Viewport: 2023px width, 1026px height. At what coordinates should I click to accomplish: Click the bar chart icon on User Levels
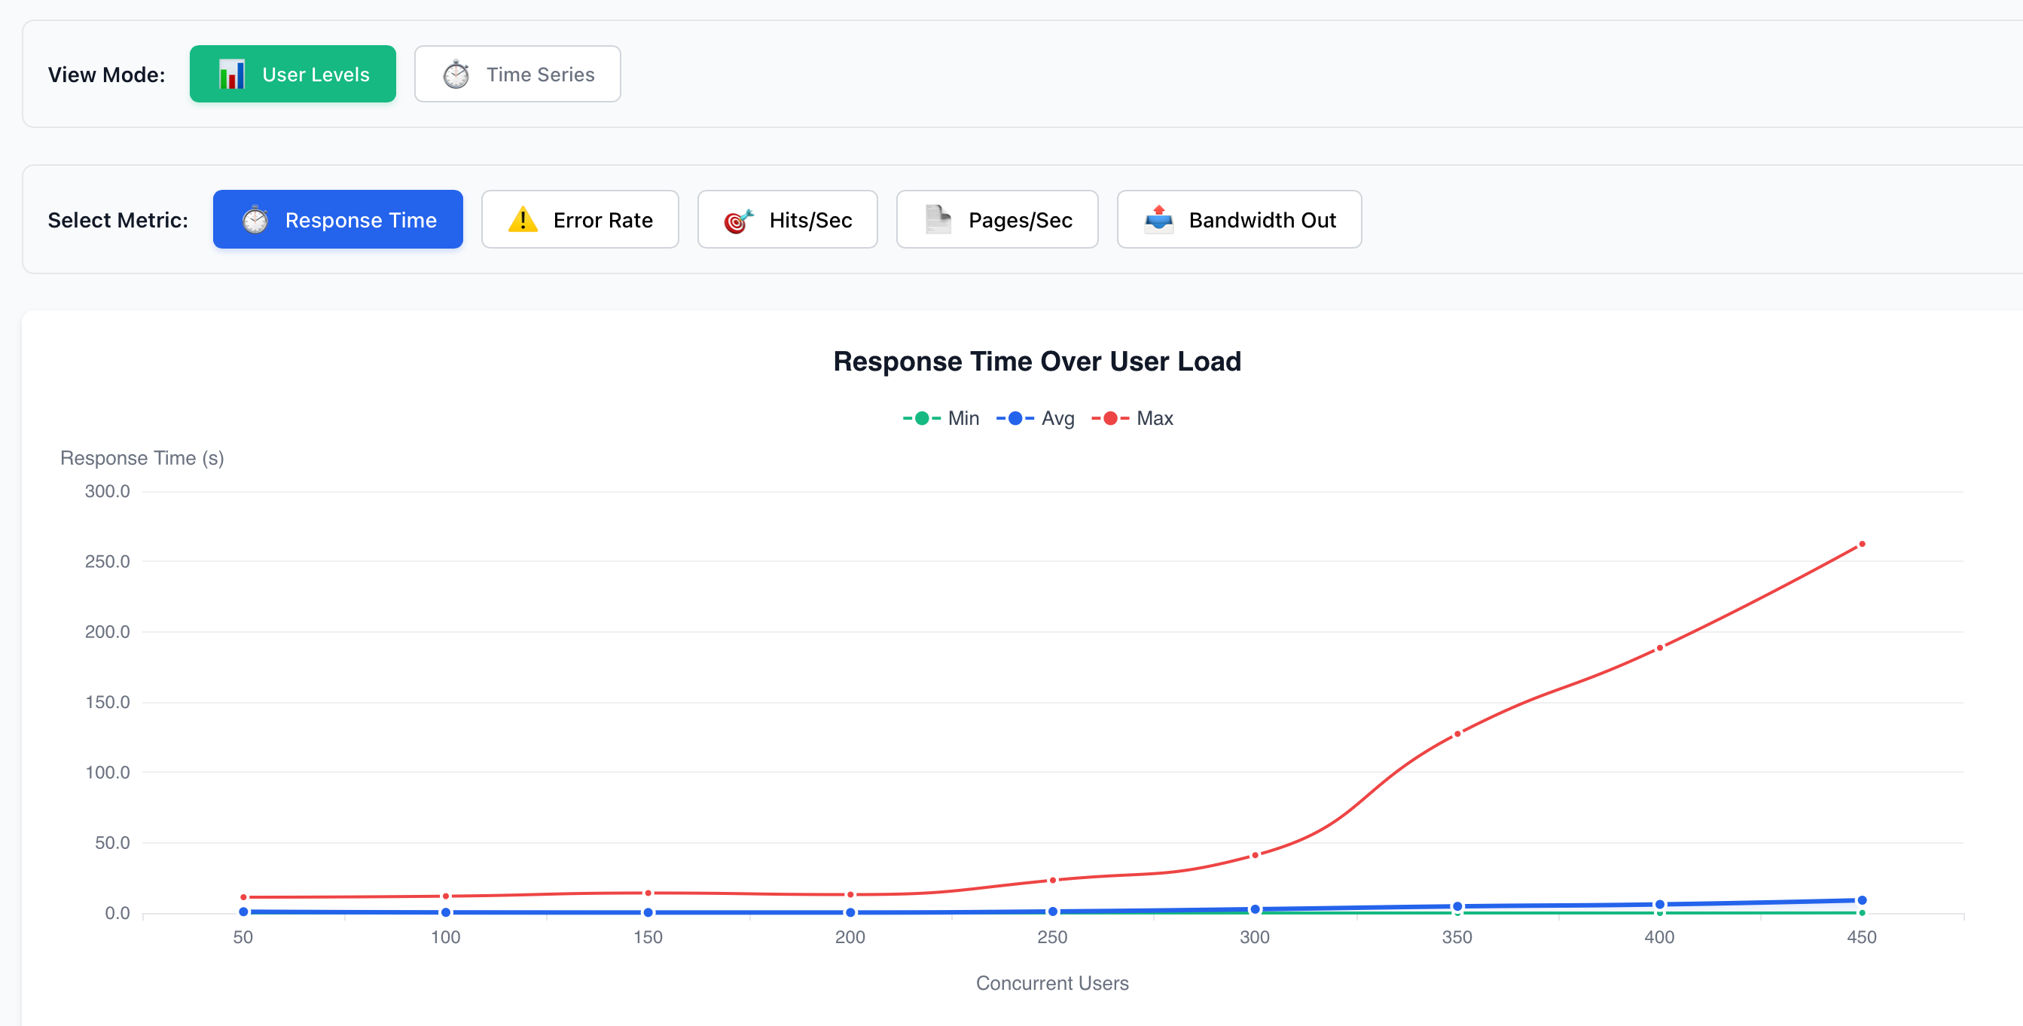pos(233,74)
